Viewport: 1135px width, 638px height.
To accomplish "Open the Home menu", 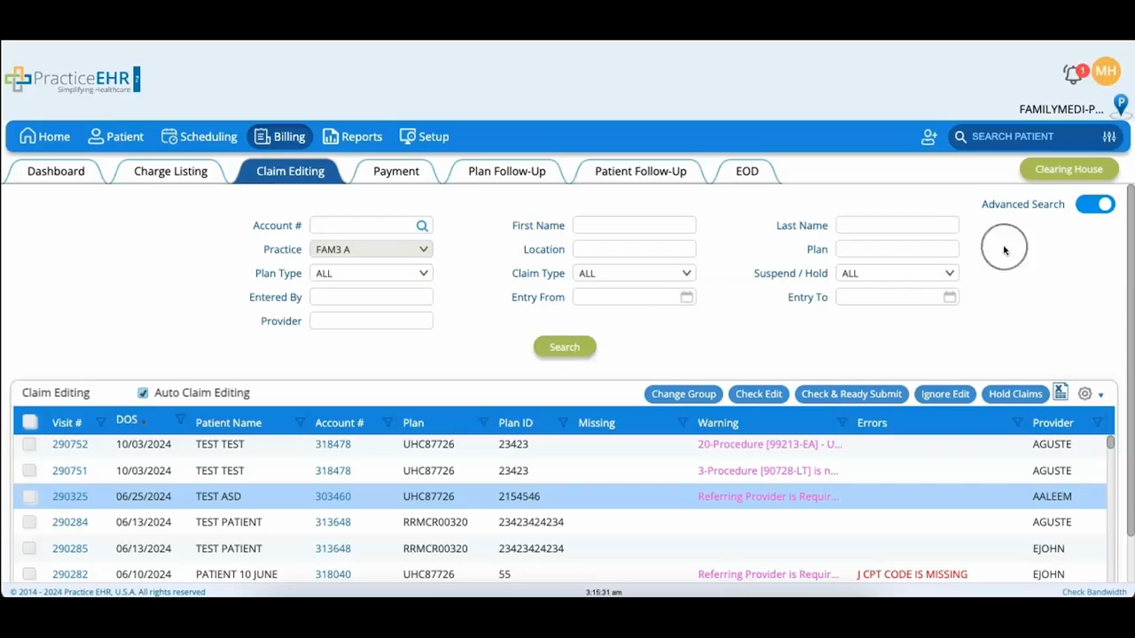I will tap(44, 136).
